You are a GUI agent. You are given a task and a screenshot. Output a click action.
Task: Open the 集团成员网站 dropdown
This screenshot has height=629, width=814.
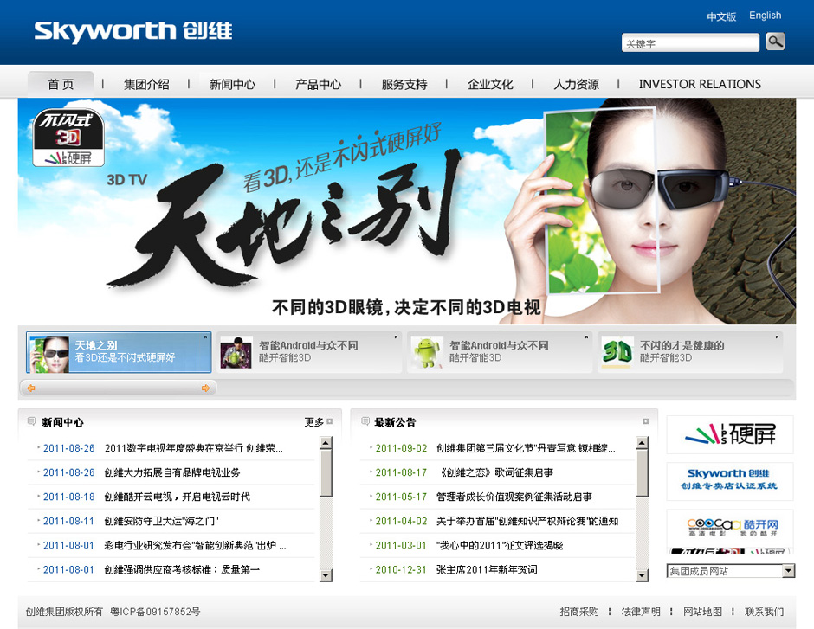(730, 571)
